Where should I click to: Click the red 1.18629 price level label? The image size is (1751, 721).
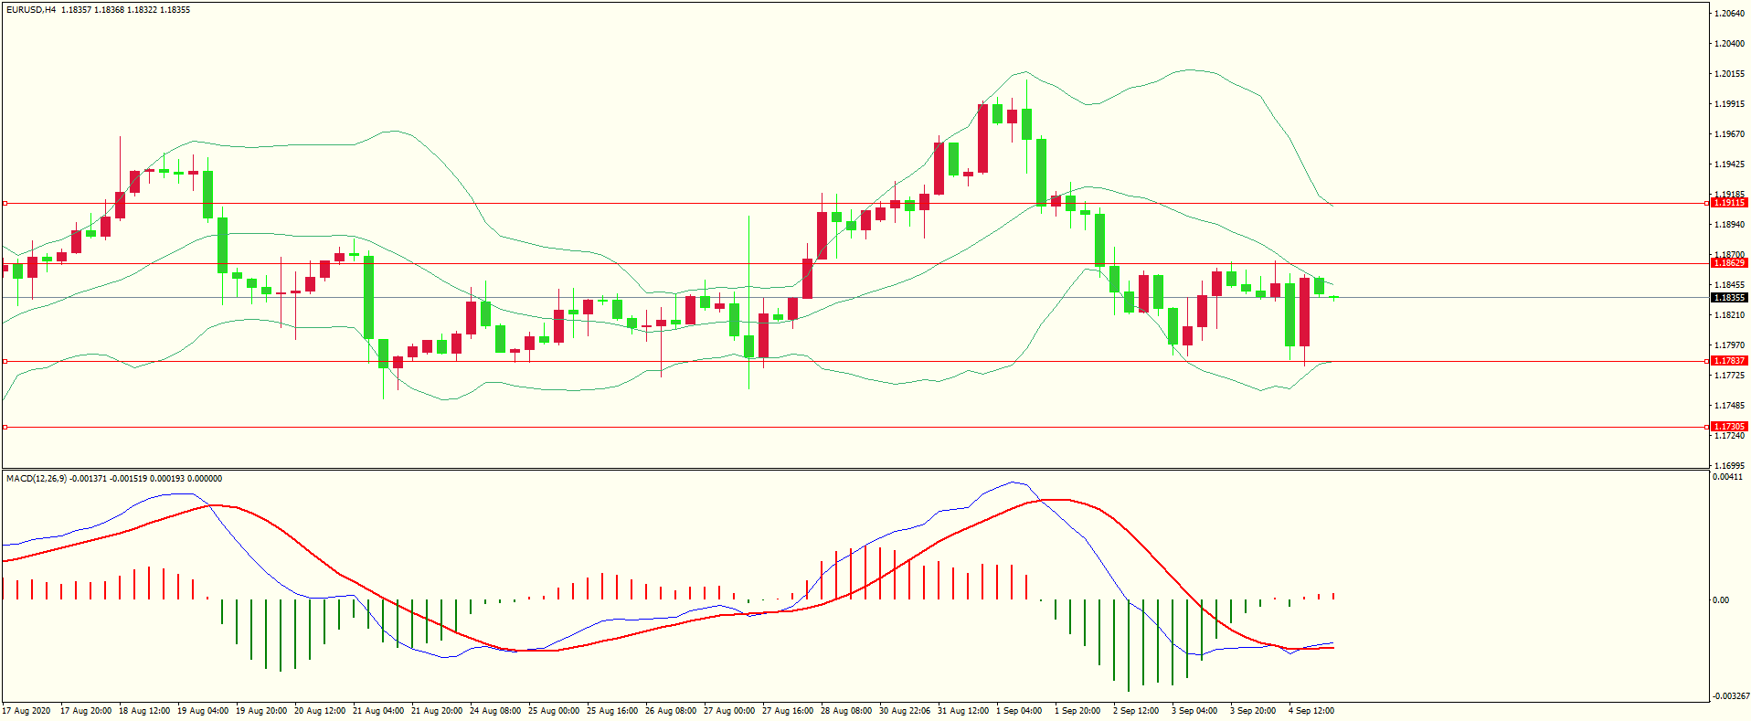1729,263
